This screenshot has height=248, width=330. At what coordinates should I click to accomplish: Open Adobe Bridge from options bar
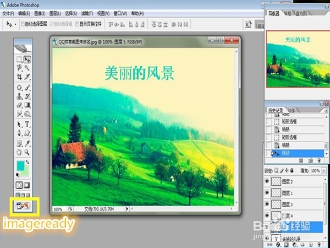pyautogui.click(x=248, y=24)
